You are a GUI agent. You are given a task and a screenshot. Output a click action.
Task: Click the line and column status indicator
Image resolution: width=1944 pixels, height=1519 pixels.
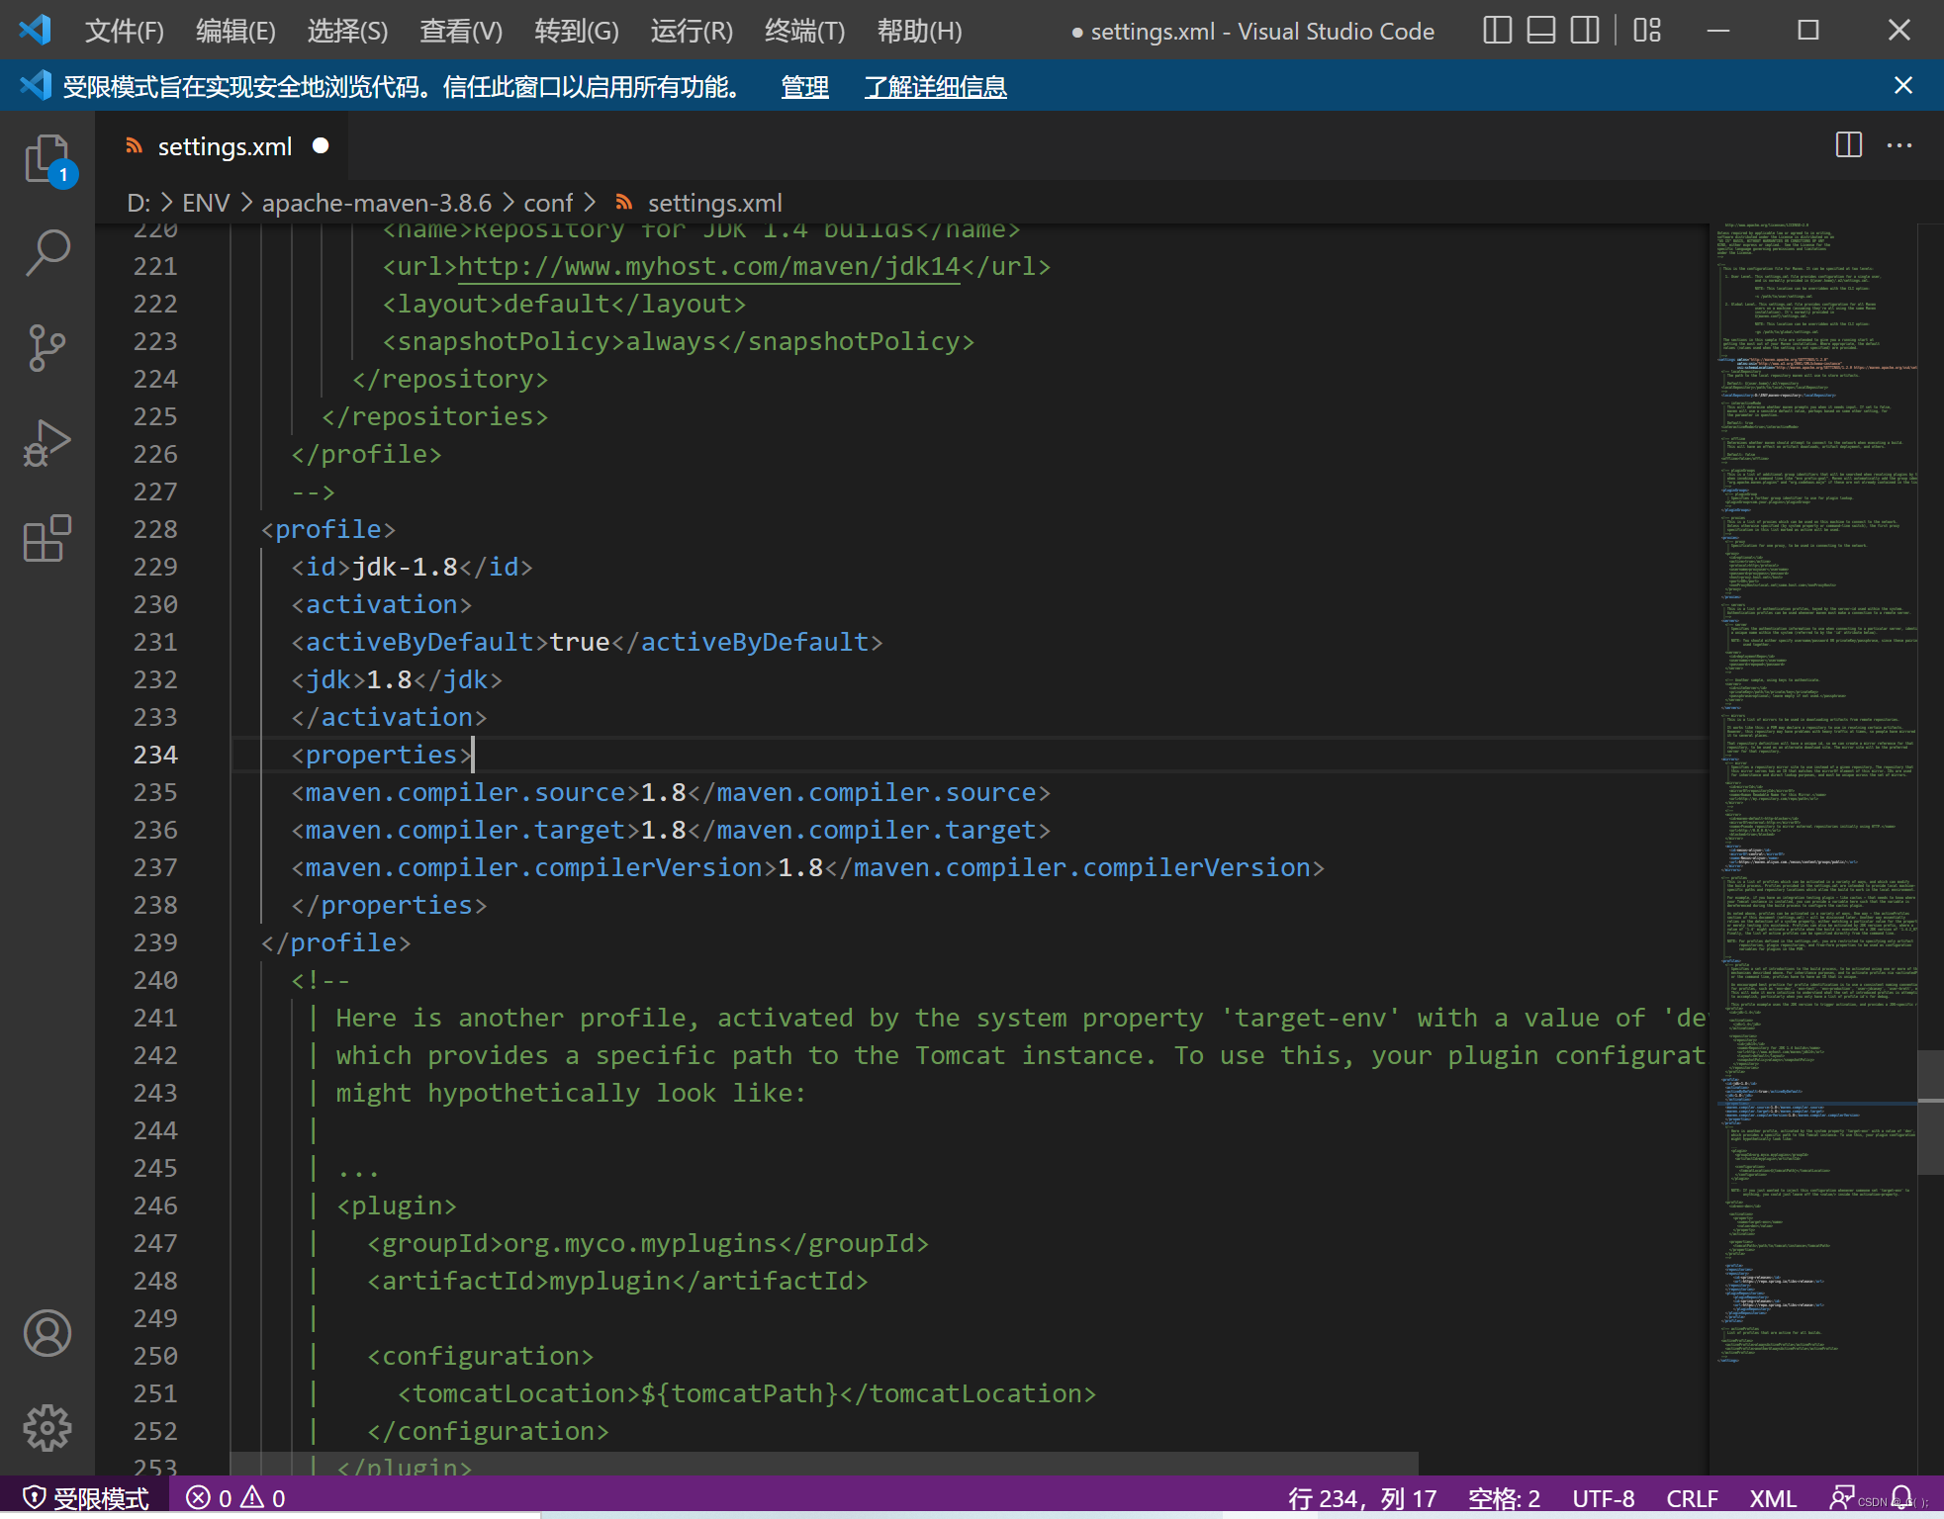click(x=1362, y=1498)
